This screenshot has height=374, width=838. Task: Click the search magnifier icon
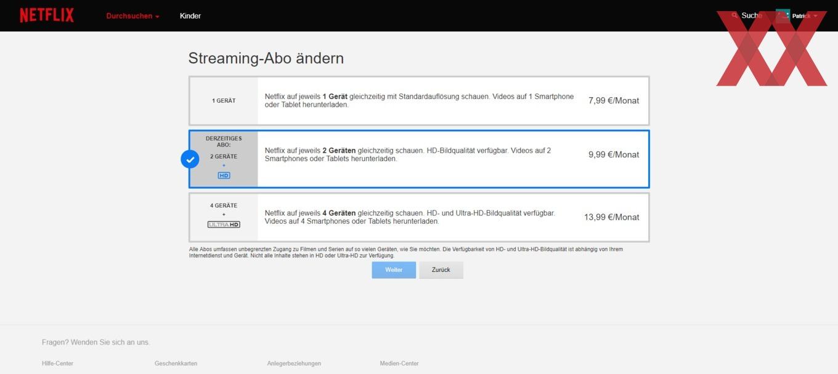[x=734, y=15]
